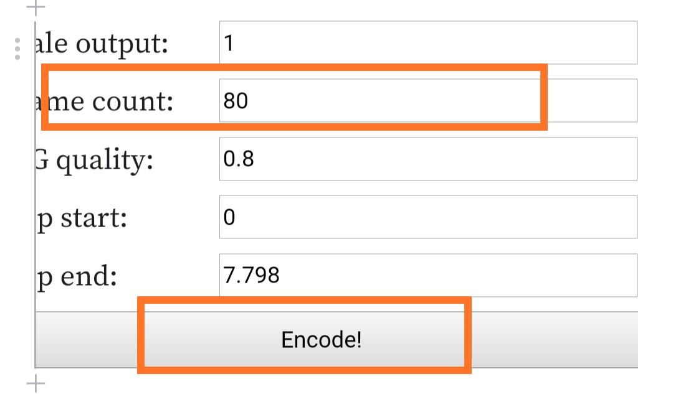Focus the frame count input field

(x=428, y=100)
